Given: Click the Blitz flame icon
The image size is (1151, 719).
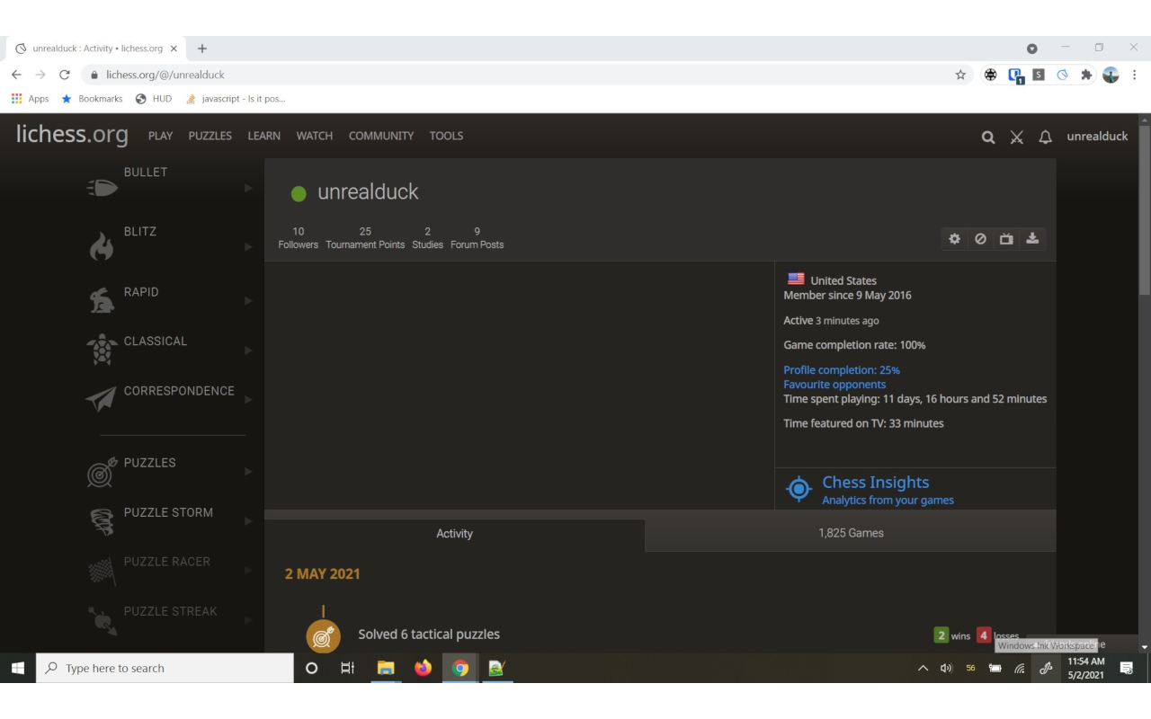Looking at the screenshot, I should click(102, 245).
